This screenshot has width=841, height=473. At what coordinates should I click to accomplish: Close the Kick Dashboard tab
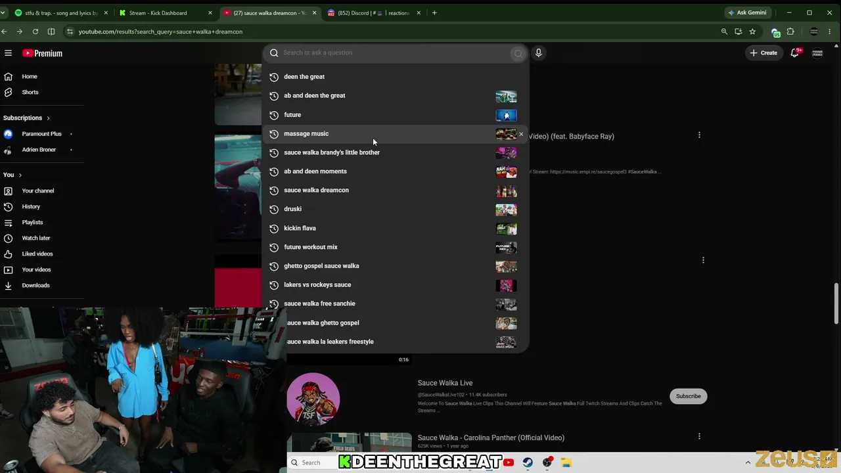[210, 12]
